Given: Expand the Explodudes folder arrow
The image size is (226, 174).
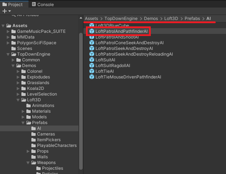Looking at the screenshot, I should (x=18, y=77).
